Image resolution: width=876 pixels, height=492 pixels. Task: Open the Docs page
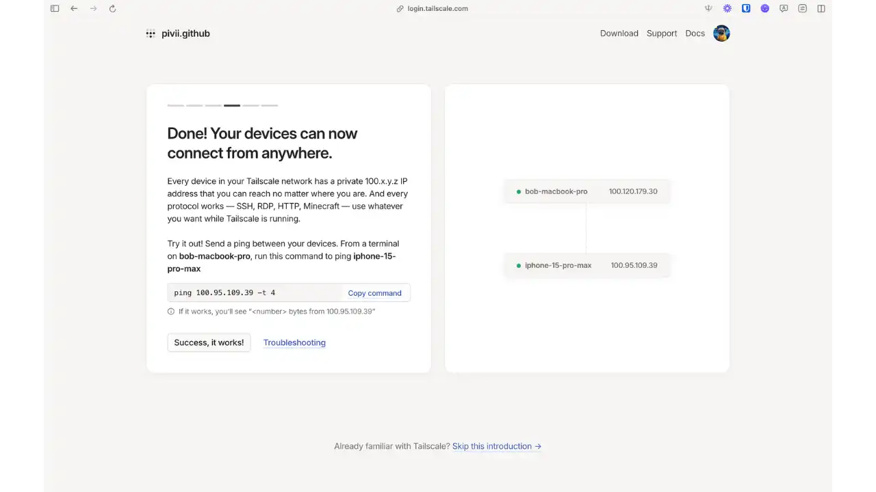(x=695, y=33)
